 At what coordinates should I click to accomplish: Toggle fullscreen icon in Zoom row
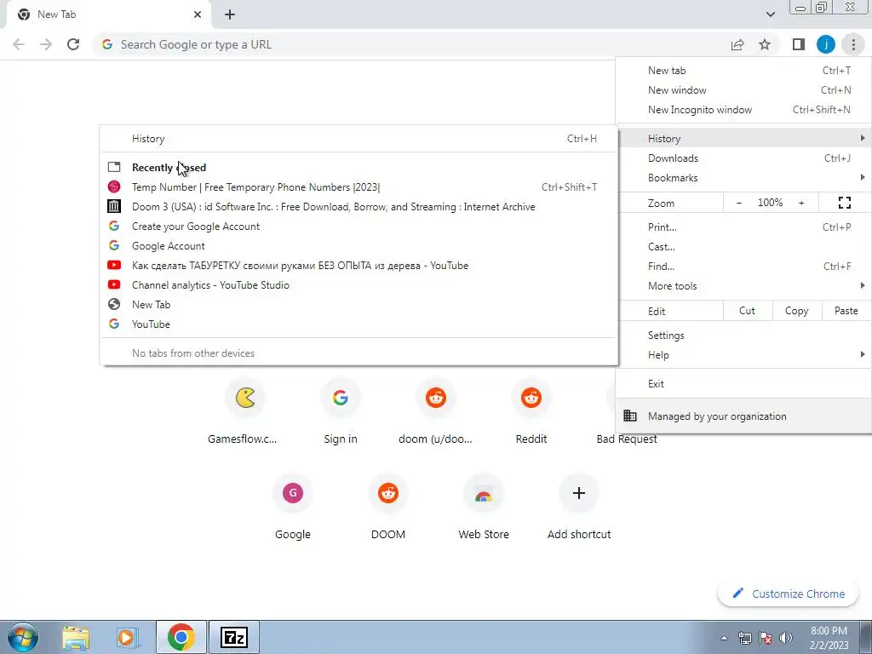pyautogui.click(x=844, y=203)
